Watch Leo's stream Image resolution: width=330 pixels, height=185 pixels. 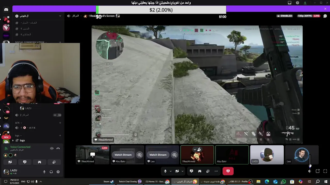point(158,155)
